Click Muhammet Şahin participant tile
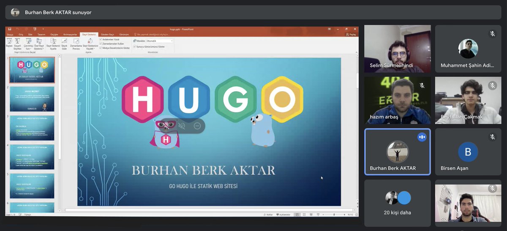Screen dimensions: 507x231 pos(468,49)
